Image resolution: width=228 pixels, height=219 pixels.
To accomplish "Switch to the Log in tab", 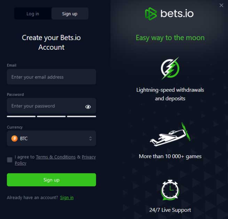I will pos(33,14).
